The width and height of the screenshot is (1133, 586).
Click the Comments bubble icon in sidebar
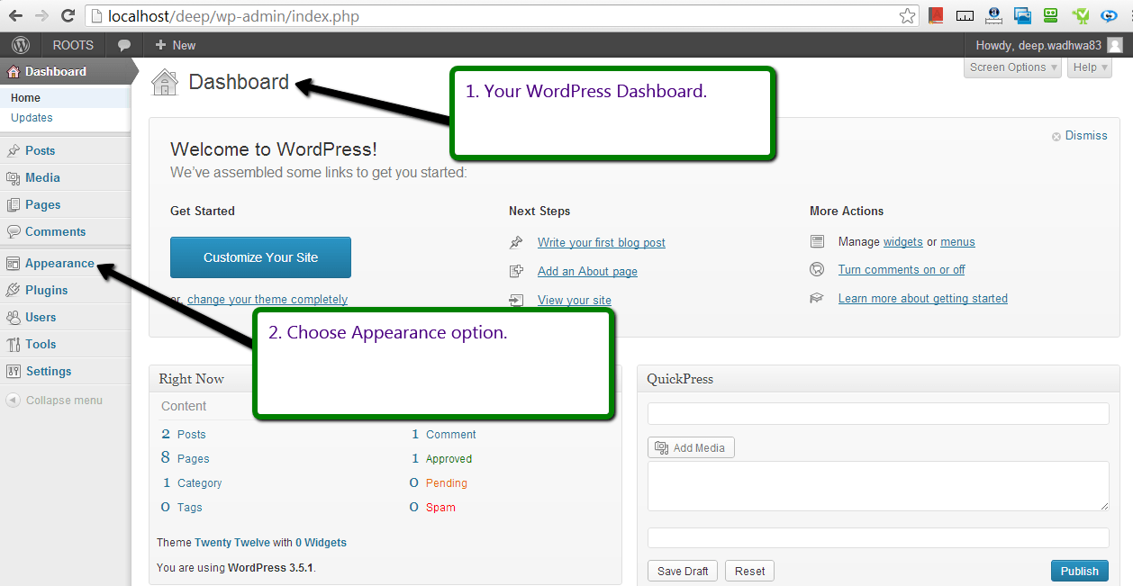coord(14,231)
